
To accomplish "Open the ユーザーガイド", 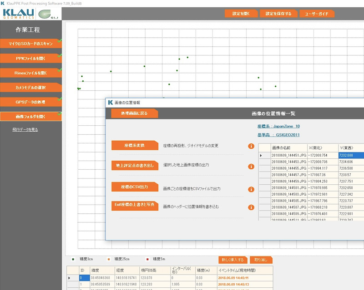I will 317,14.
